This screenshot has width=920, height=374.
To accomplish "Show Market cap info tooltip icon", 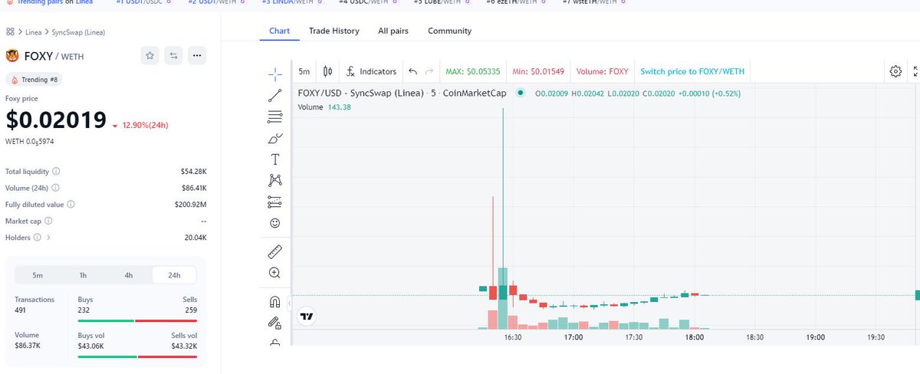I will coord(48,221).
